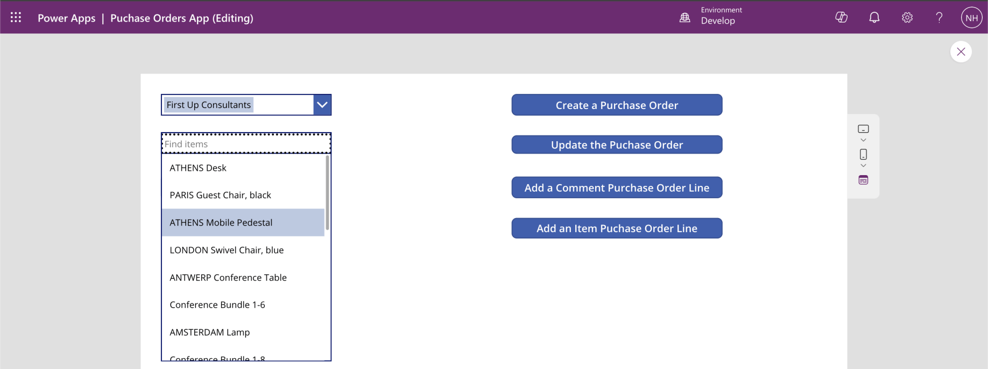Open the notifications bell
The image size is (988, 369).
coord(874,18)
